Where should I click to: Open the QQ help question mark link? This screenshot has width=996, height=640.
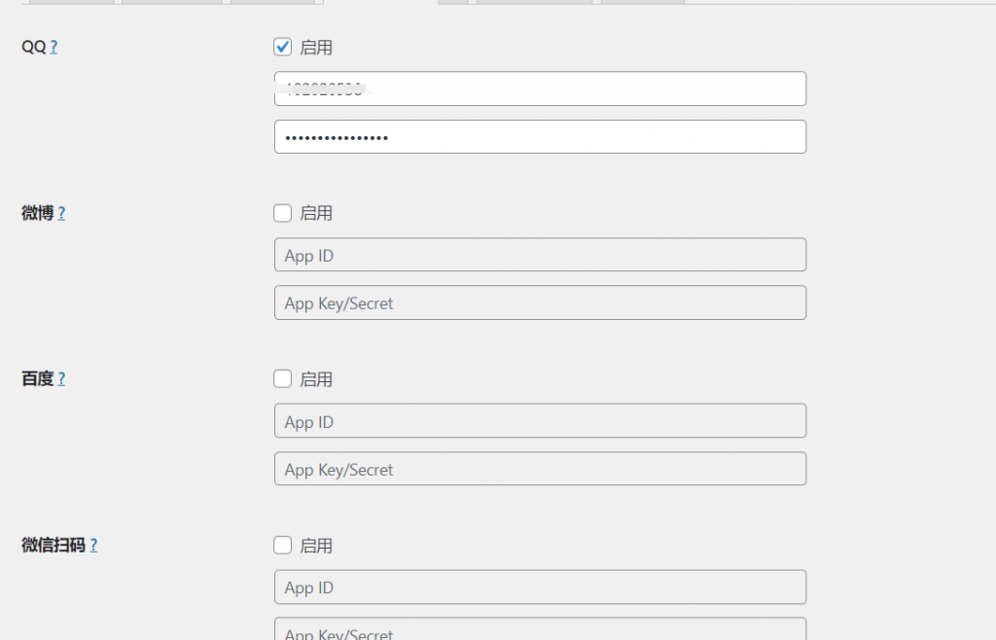[53, 47]
